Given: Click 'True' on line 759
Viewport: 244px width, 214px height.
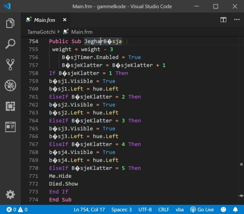Looking at the screenshot, I should (x=109, y=81).
